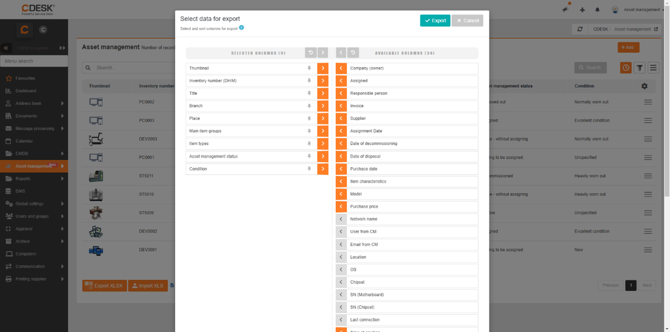Cancel the export dialog

pyautogui.click(x=467, y=20)
